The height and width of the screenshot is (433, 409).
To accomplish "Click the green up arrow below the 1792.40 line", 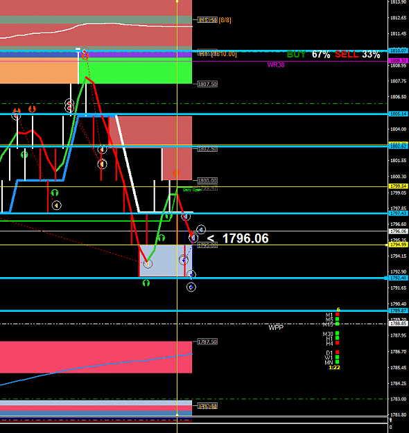I will click(x=146, y=283).
